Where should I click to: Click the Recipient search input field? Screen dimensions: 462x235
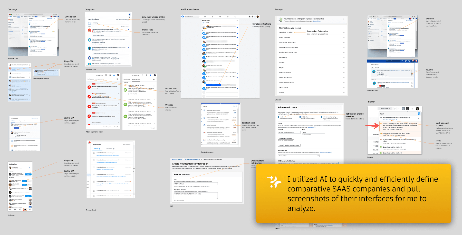click(289, 132)
